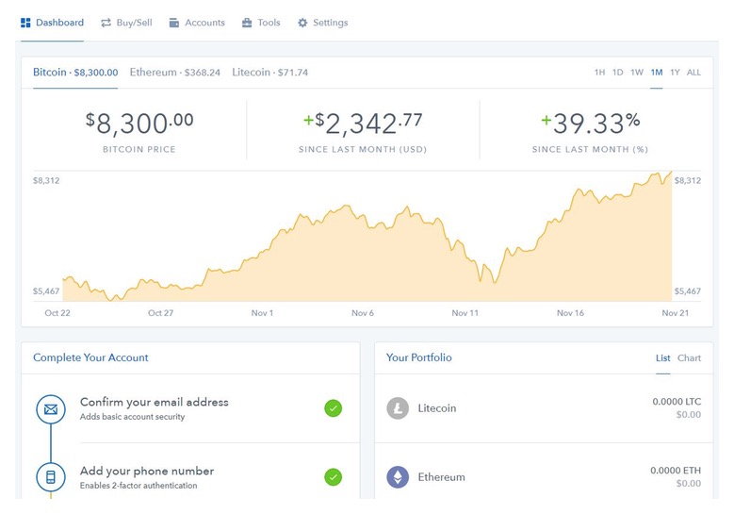This screenshot has width=734, height=514.
Task: Set chart range to ALL
Action: click(x=693, y=73)
